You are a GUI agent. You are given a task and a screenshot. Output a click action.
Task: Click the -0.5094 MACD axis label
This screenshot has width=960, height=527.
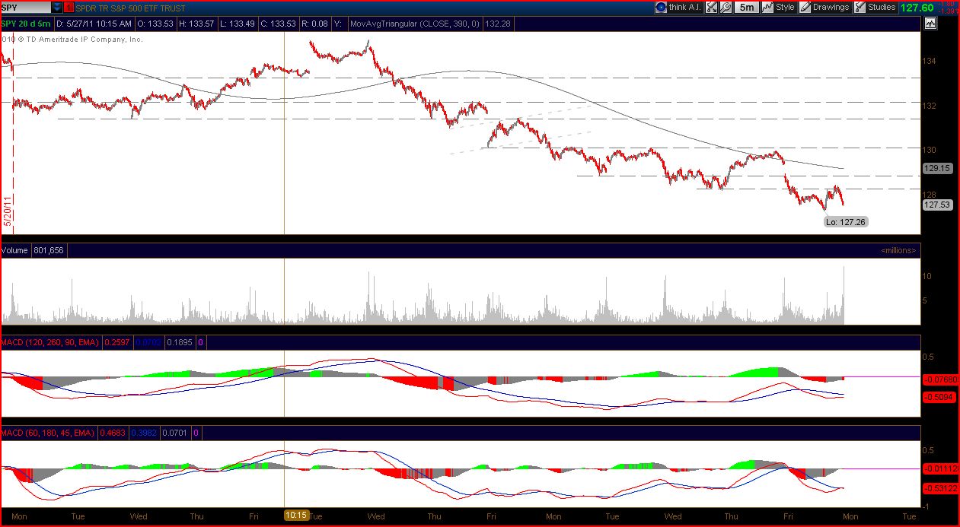pyautogui.click(x=939, y=396)
